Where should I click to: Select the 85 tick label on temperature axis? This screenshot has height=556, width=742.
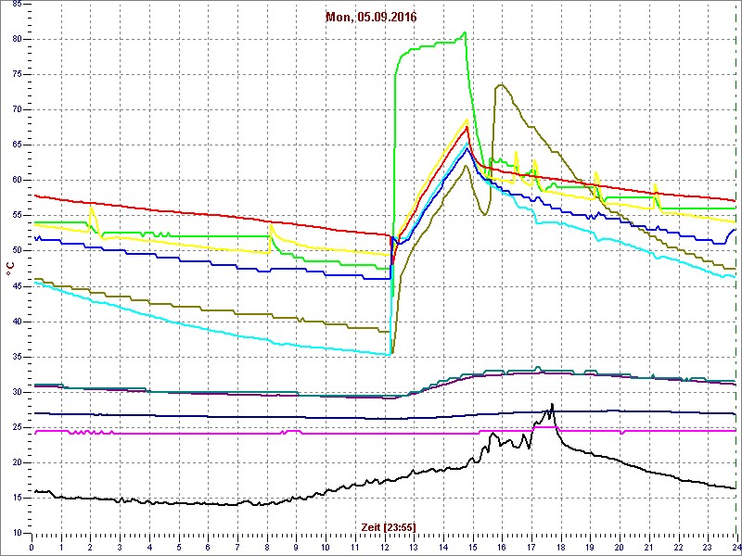pyautogui.click(x=16, y=4)
